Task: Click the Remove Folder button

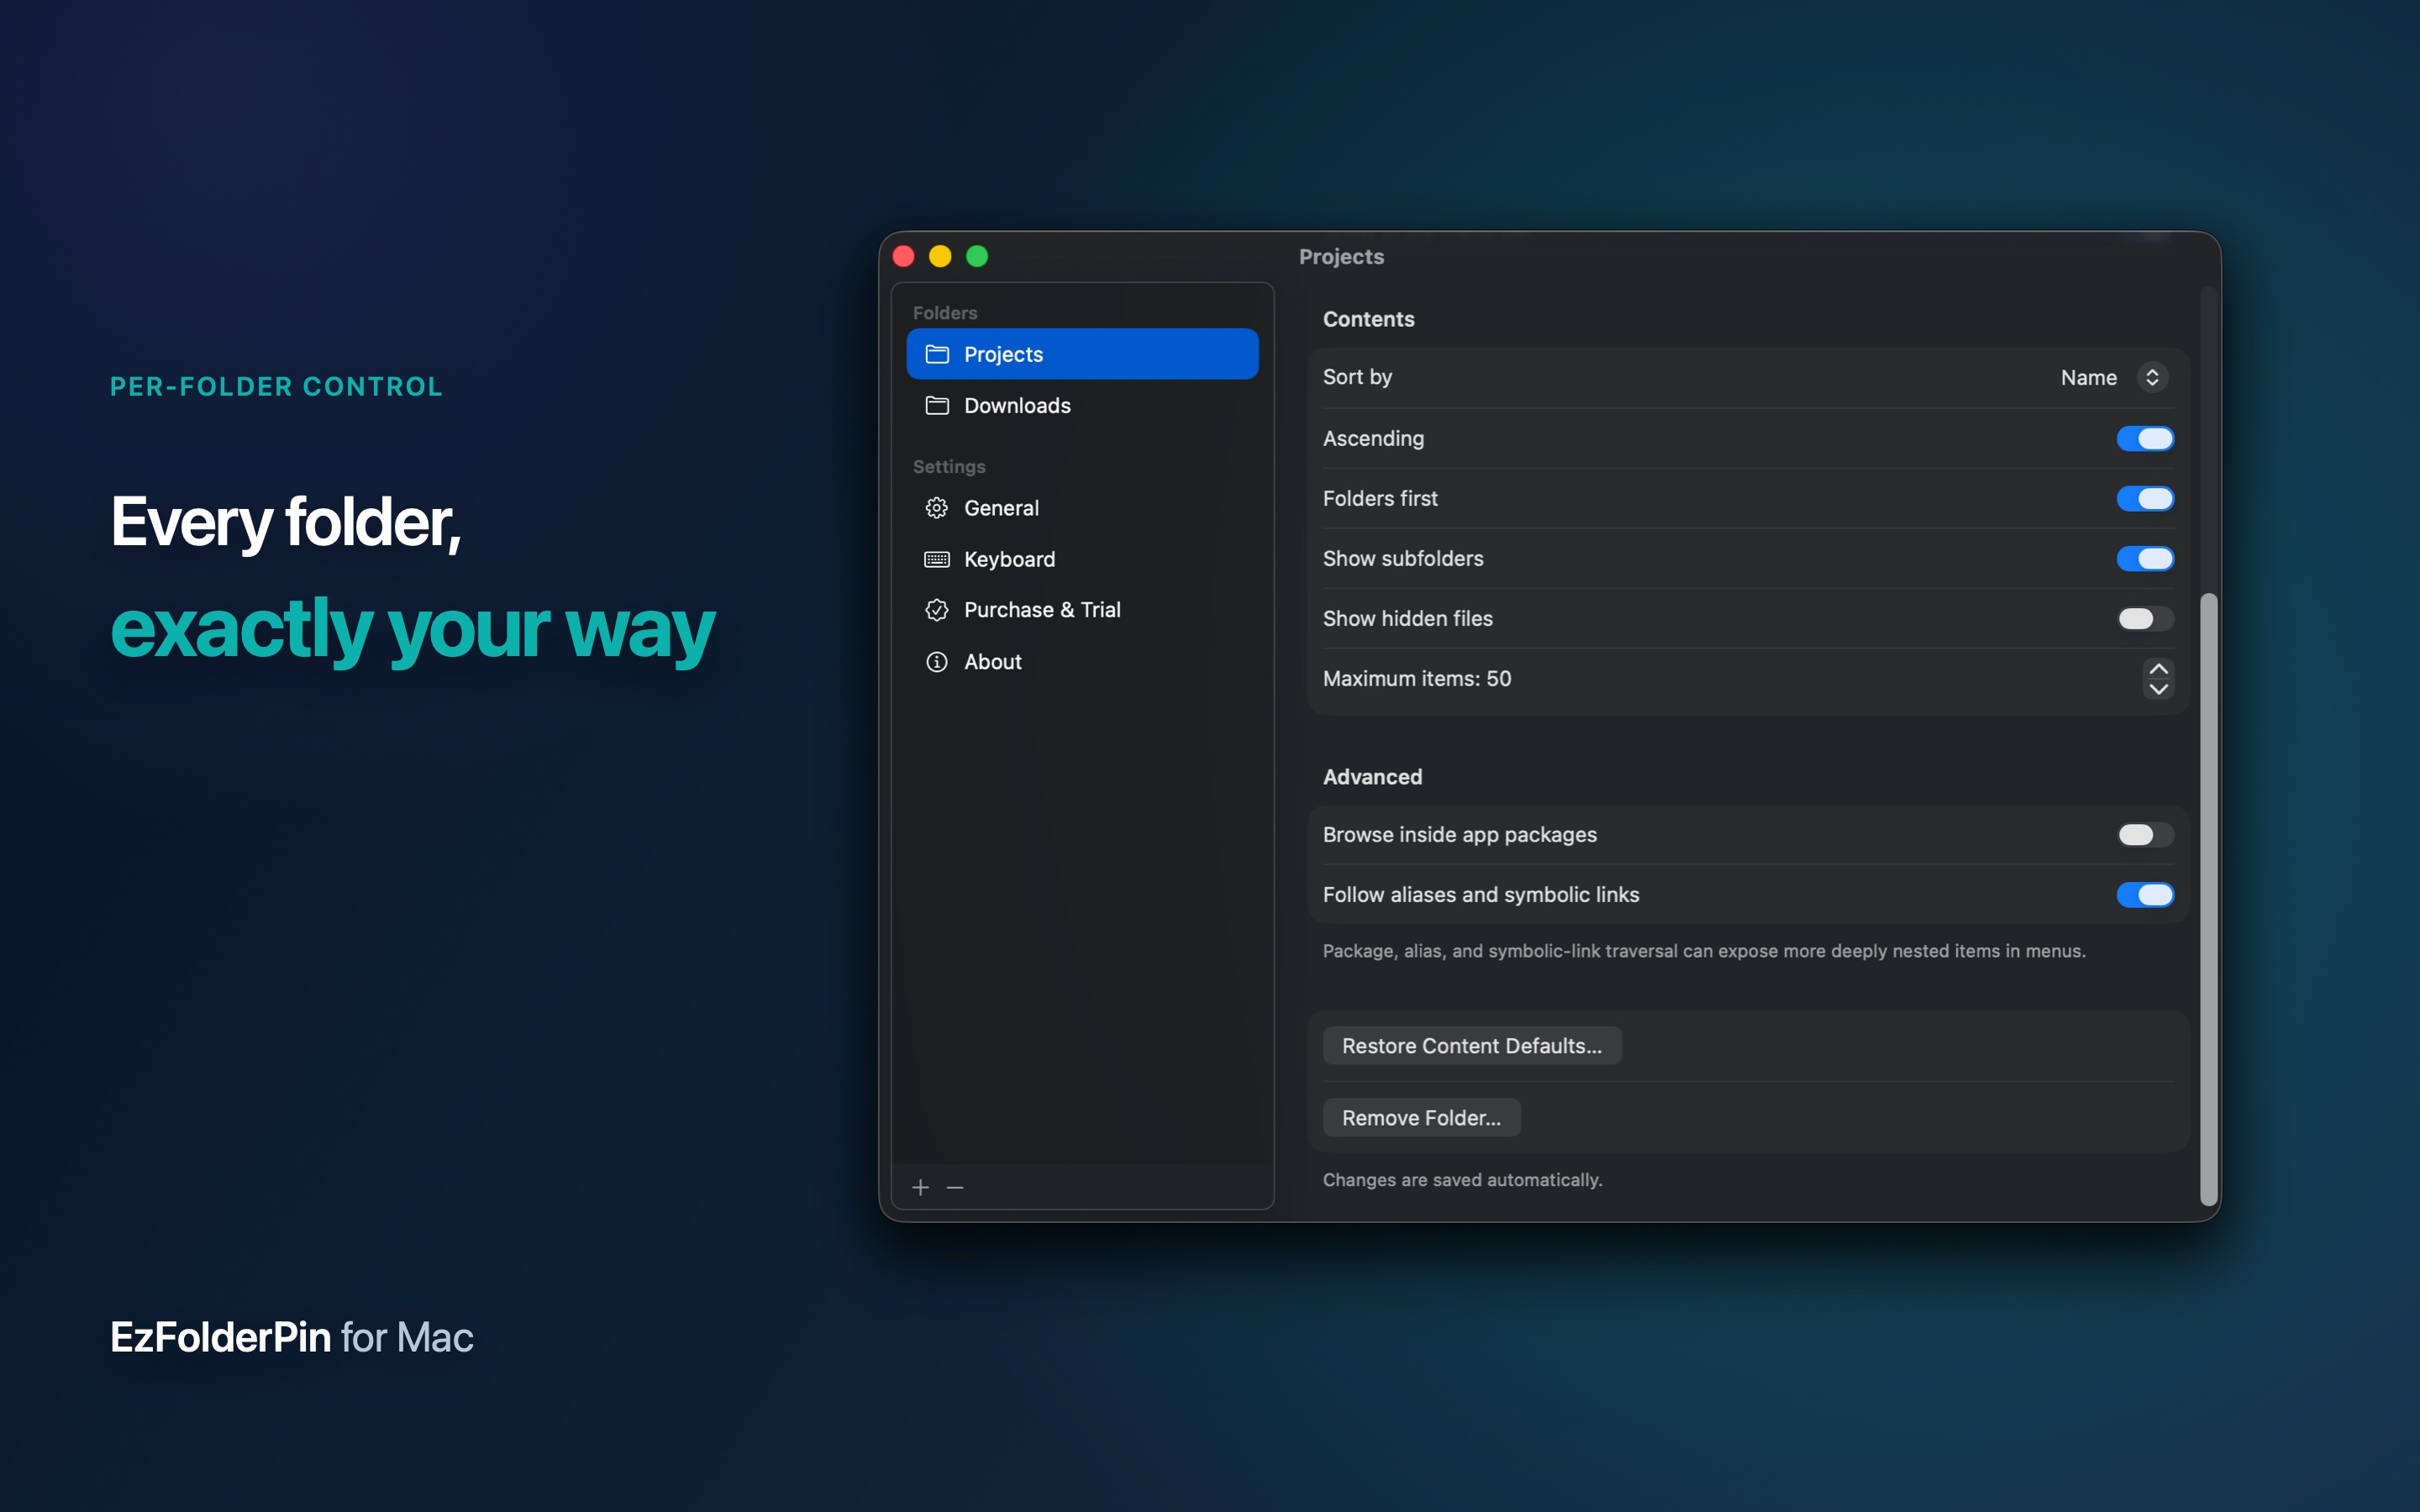Action: pos(1421,1117)
